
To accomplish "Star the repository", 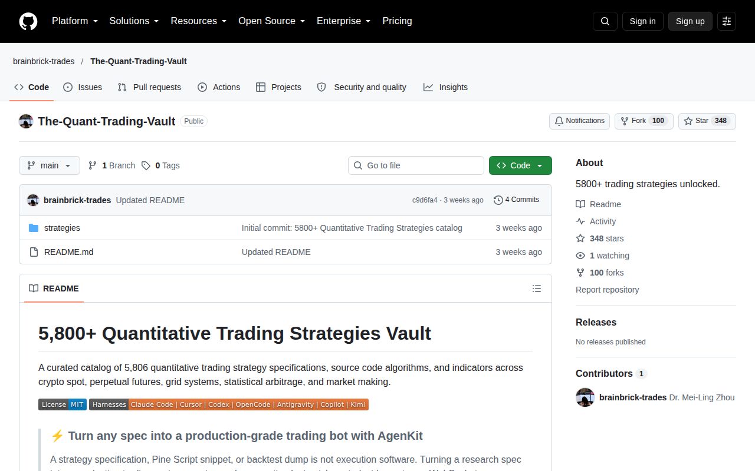I will (707, 121).
